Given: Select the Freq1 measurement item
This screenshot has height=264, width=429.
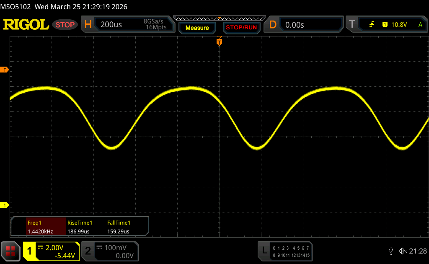Looking at the screenshot, I should 39,227.
